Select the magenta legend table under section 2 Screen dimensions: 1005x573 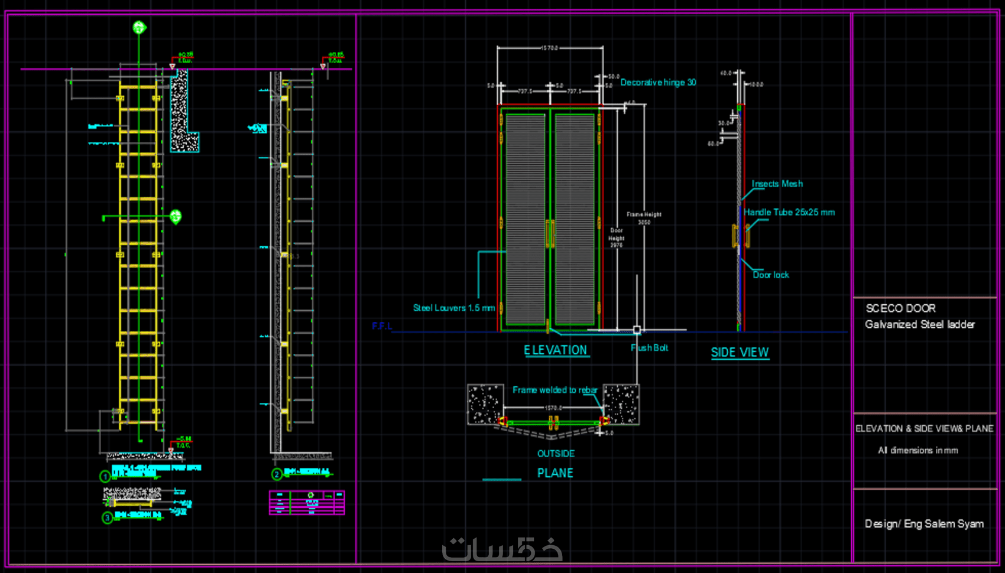pyautogui.click(x=307, y=502)
